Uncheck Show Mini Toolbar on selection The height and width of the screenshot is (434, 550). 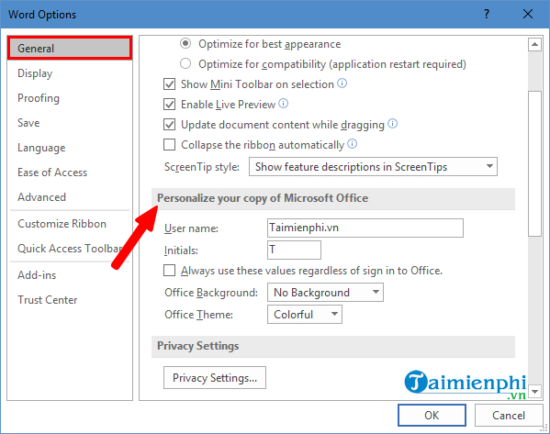(x=170, y=84)
